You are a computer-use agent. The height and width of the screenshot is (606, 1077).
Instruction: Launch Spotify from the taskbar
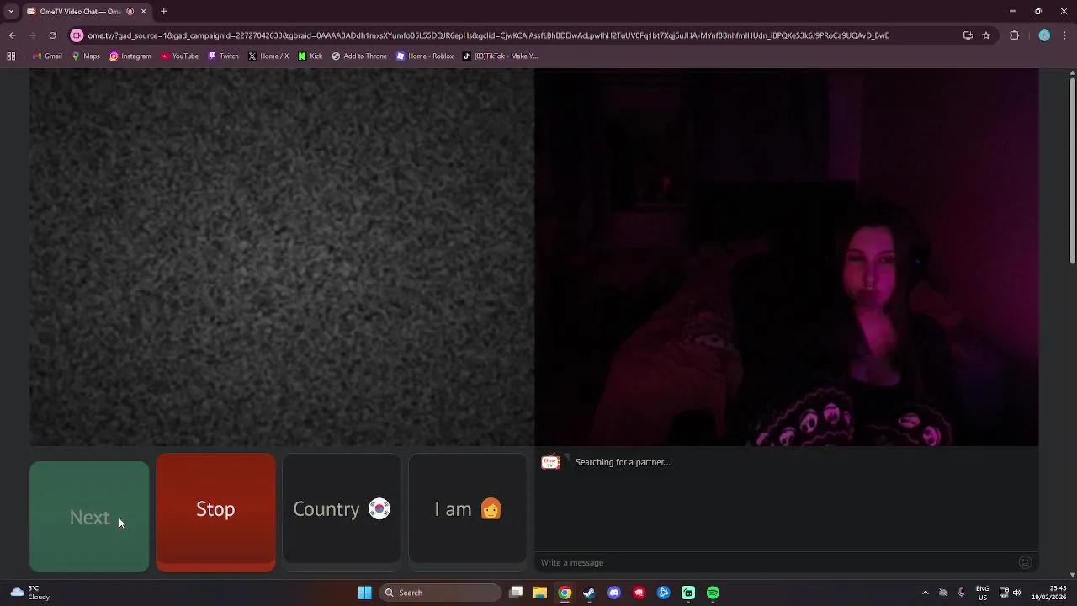(713, 593)
